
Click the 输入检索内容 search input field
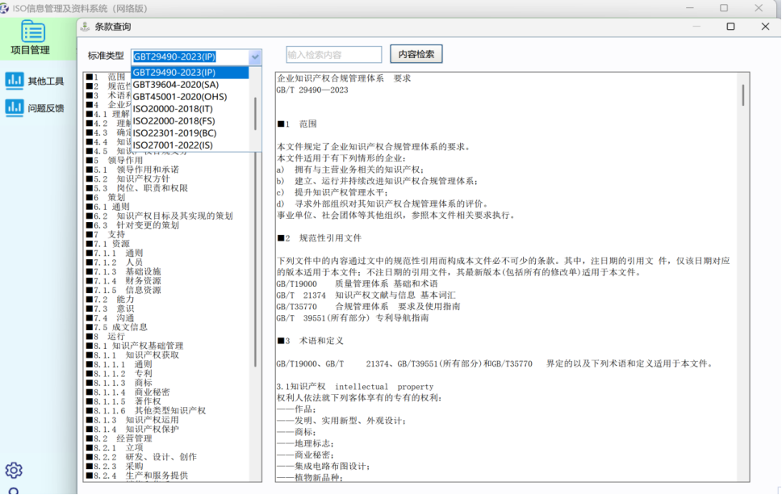pyautogui.click(x=333, y=55)
